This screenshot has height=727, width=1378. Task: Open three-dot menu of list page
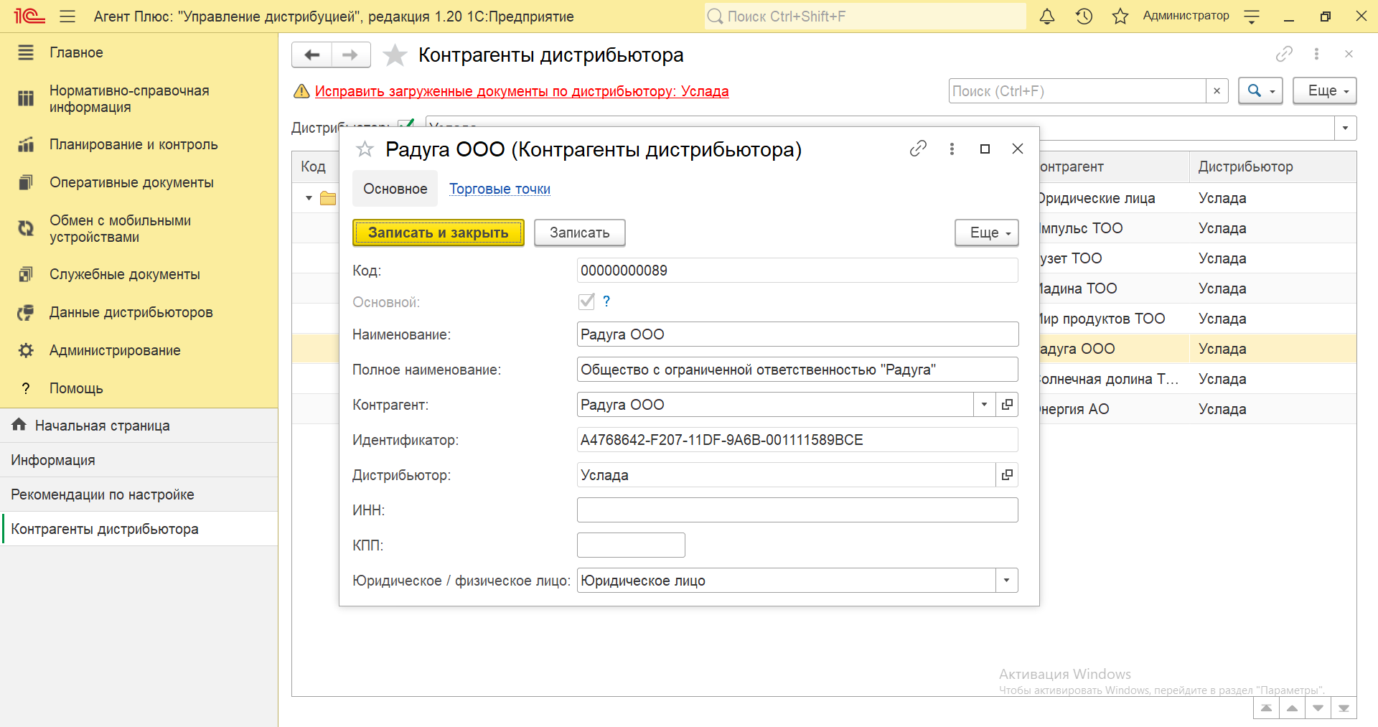click(x=1316, y=54)
